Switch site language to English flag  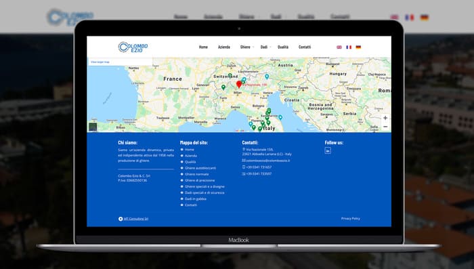pyautogui.click(x=339, y=47)
